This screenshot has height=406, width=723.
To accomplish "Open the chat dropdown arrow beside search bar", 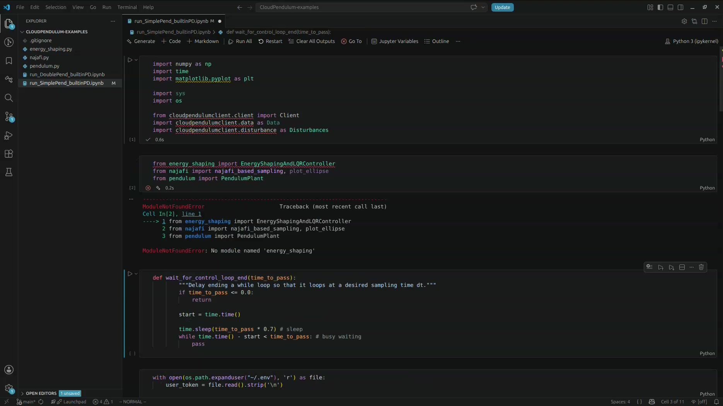I will [483, 7].
